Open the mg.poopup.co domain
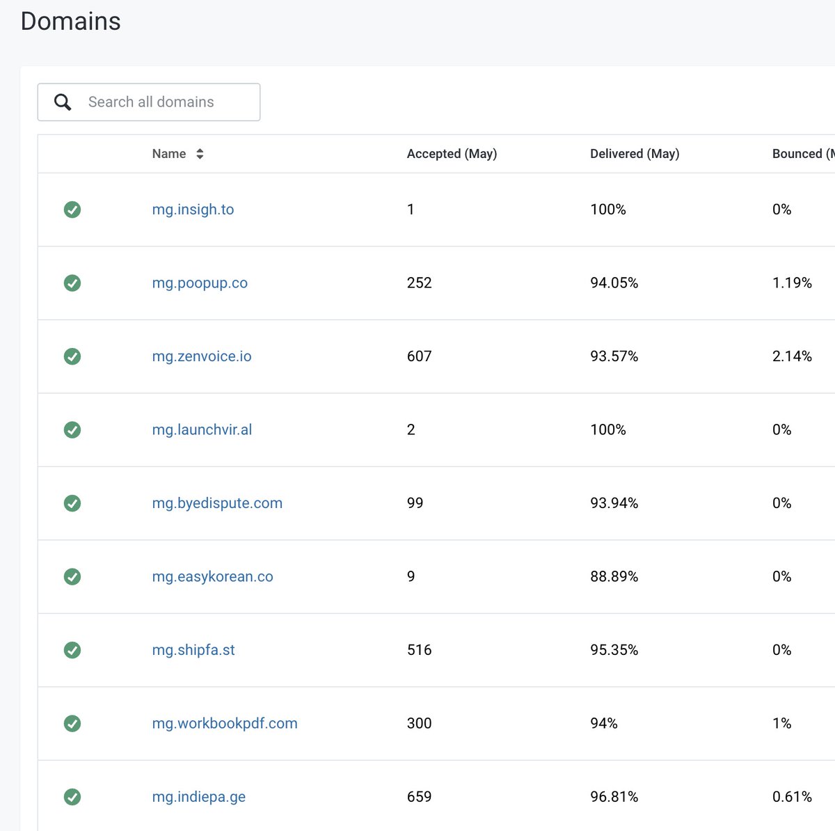 [200, 283]
